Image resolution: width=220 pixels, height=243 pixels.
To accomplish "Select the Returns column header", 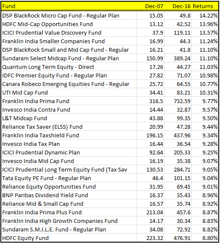I will tap(205, 6).
